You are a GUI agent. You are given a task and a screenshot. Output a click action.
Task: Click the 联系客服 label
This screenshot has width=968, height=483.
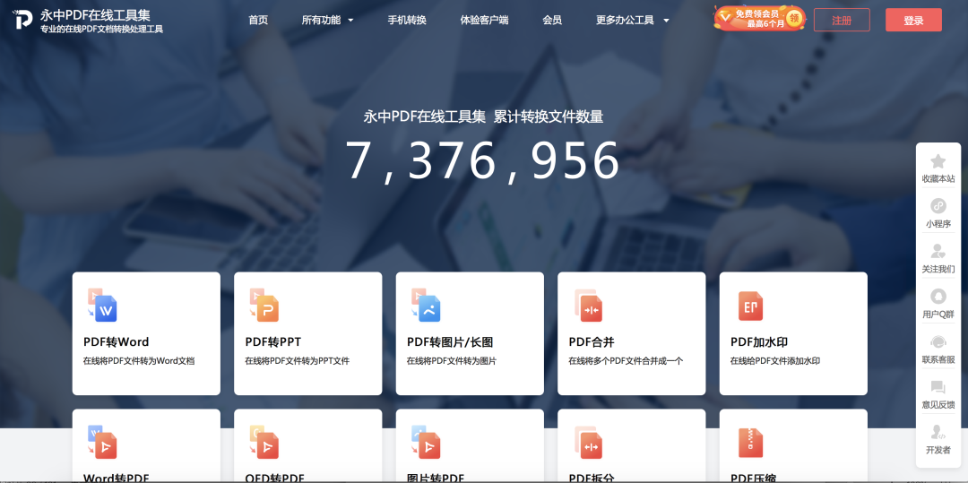point(938,359)
